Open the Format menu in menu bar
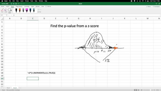 [27, 1]
